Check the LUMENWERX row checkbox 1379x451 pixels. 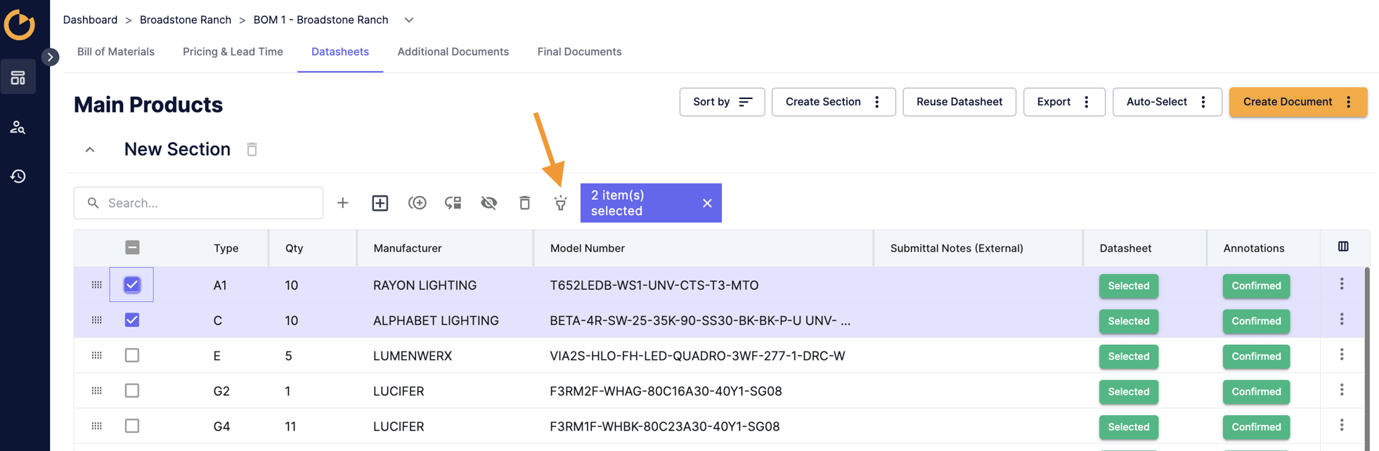pos(132,355)
